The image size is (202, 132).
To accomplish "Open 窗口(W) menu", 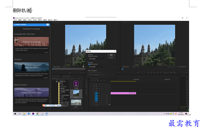I will [x=50, y=20].
